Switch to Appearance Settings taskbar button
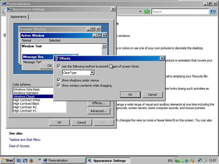 coord(108,160)
